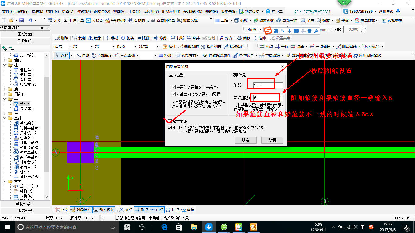Enable the 整楼生成 checkbox
Screen dimensions: 415x233
pyautogui.click(x=170, y=121)
